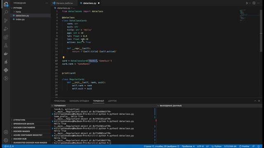Viewport: 264px width, 148px height.
Task: Expand the DOCKER CONTAINERS section
Action: click(x=24, y=127)
